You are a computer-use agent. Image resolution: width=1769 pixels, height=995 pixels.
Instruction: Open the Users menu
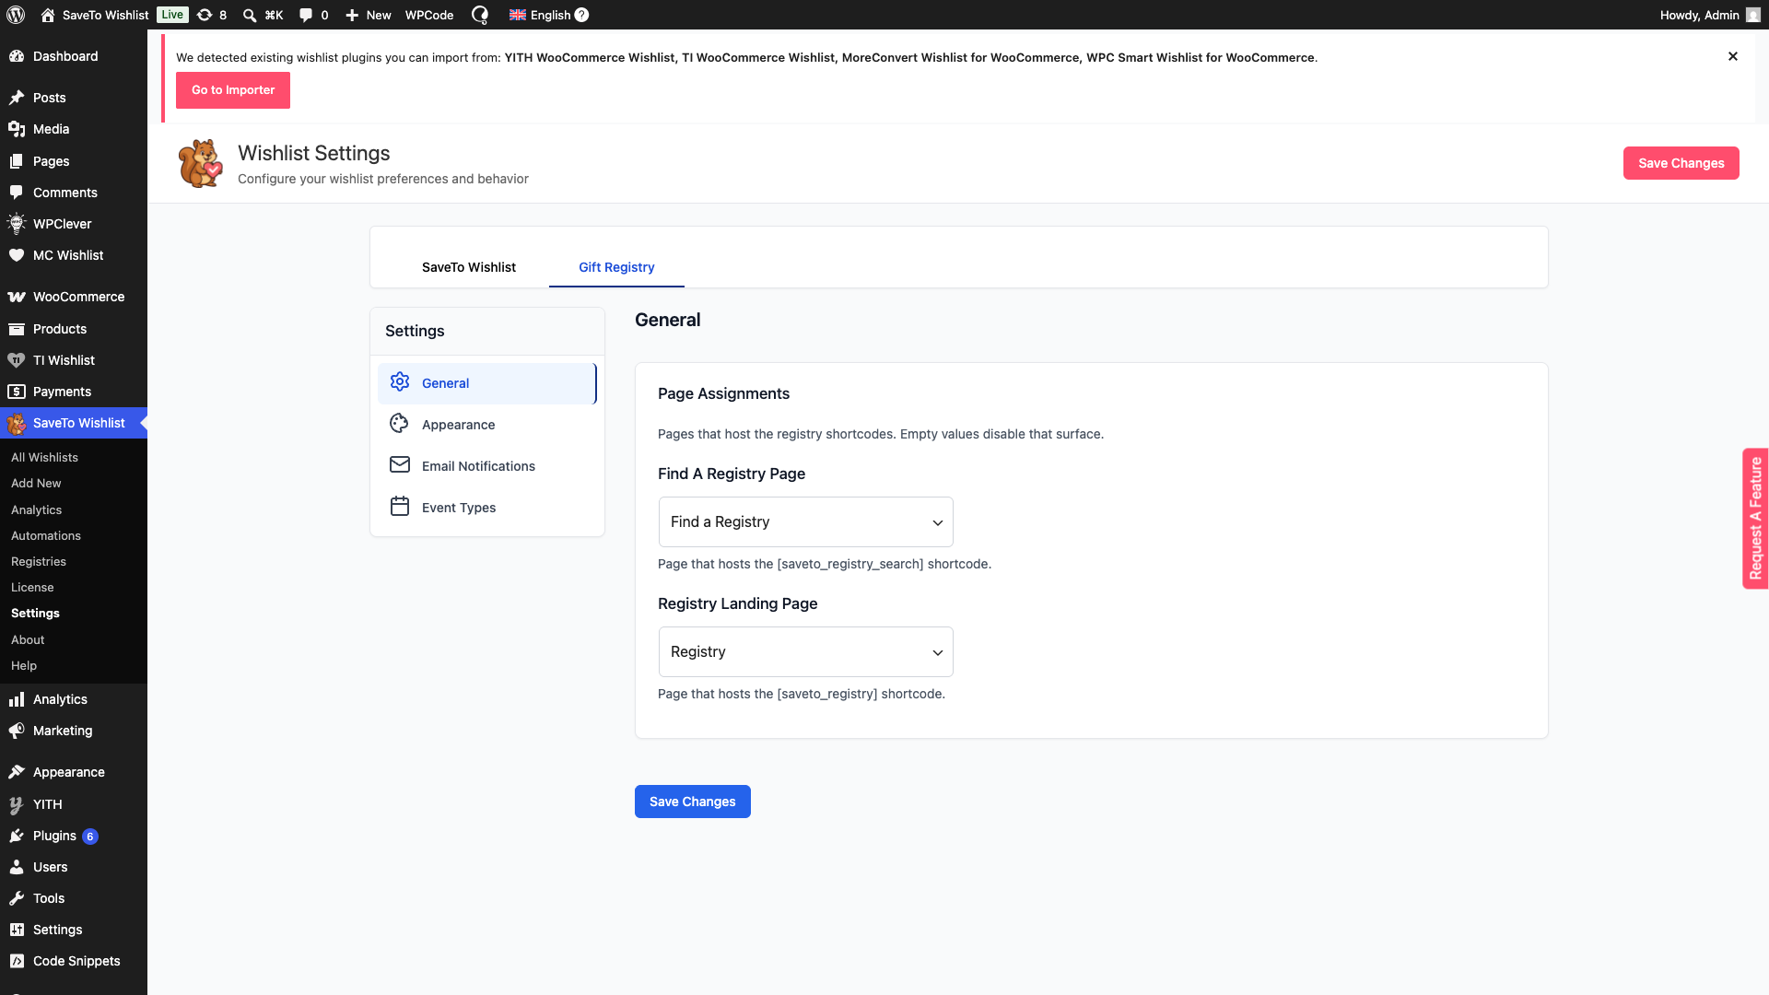(x=74, y=867)
